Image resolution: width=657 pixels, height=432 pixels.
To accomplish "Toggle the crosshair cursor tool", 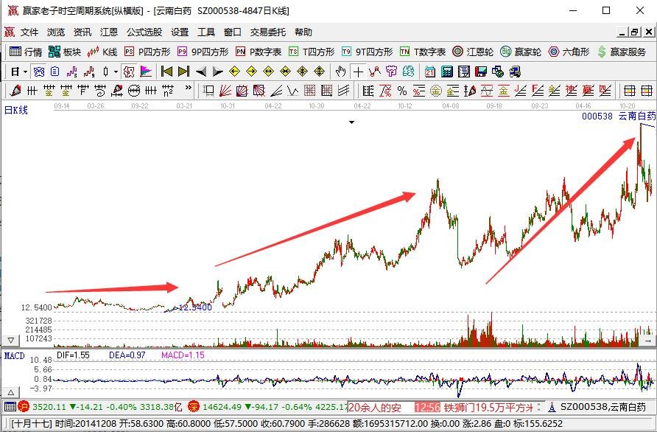I will coord(358,72).
